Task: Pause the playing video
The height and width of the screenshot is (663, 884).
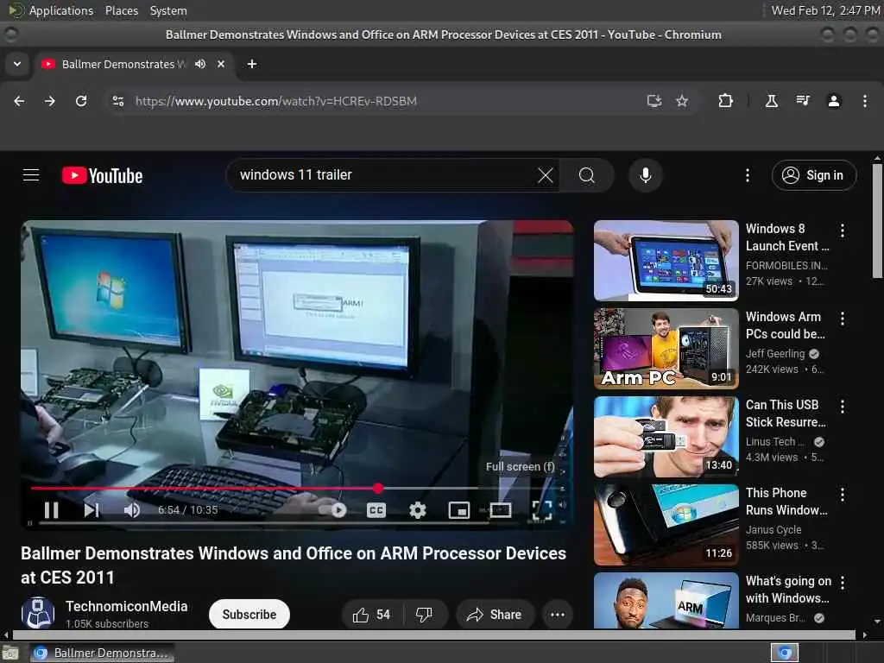Action: coord(51,510)
